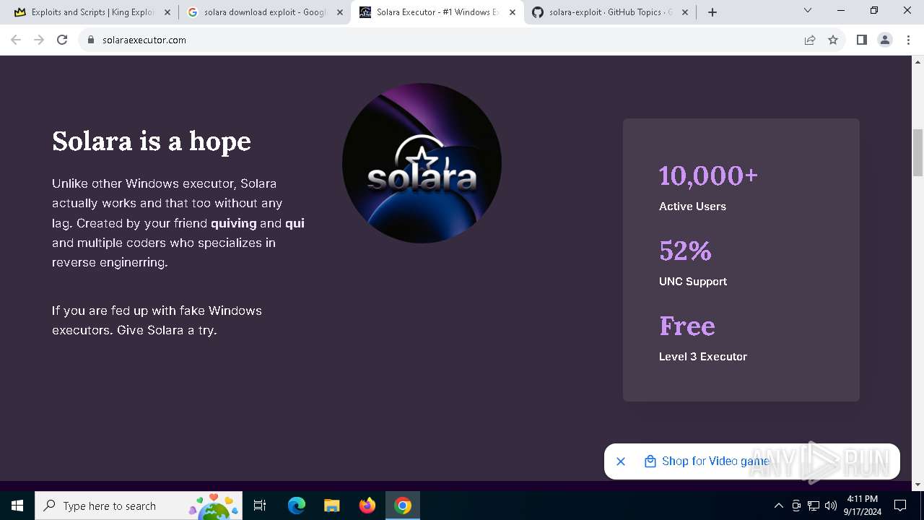Open the notification center icon
The height and width of the screenshot is (520, 924).
point(900,506)
